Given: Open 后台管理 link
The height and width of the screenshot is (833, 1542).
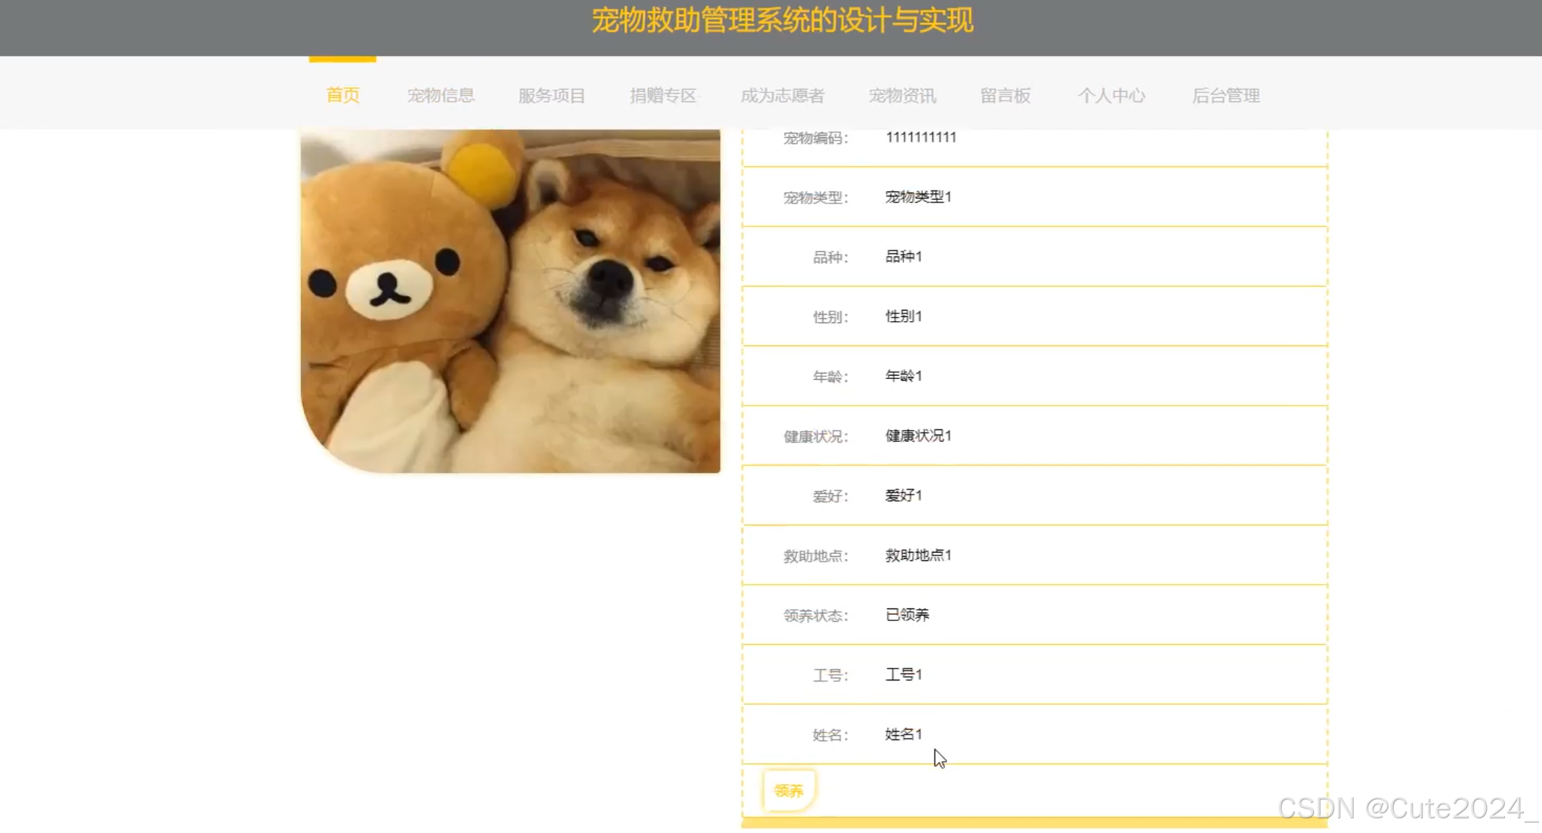Looking at the screenshot, I should point(1226,95).
